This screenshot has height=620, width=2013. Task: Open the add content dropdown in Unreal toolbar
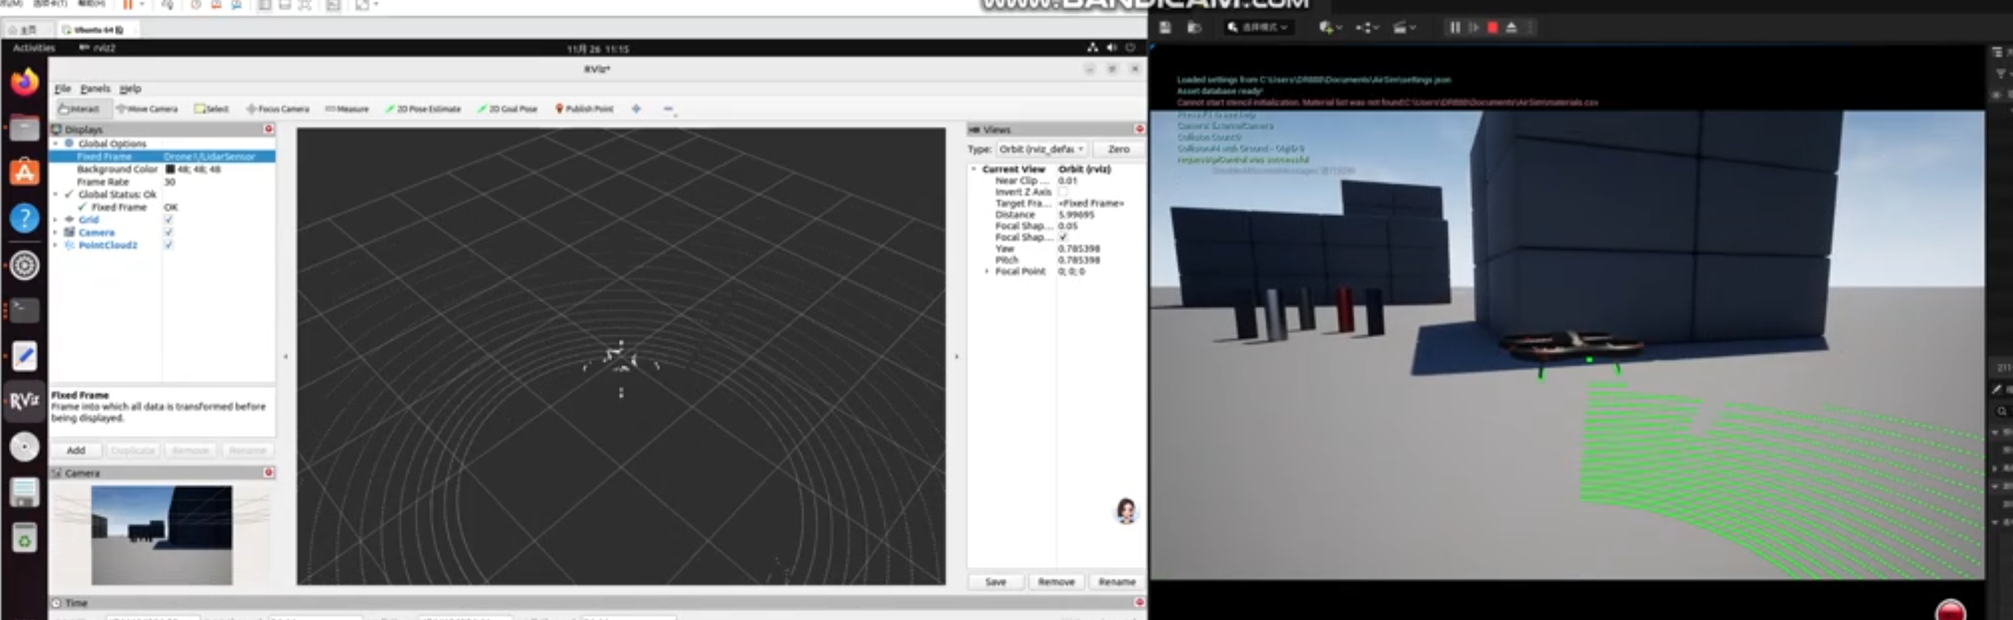tap(1330, 27)
